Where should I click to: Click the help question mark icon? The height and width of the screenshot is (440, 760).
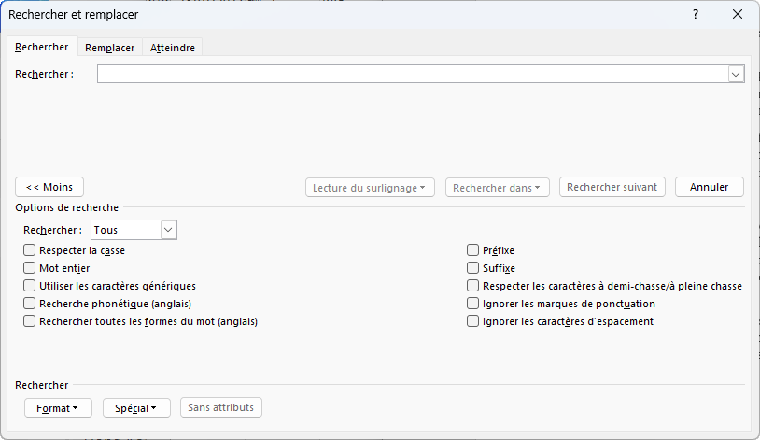pyautogui.click(x=696, y=14)
